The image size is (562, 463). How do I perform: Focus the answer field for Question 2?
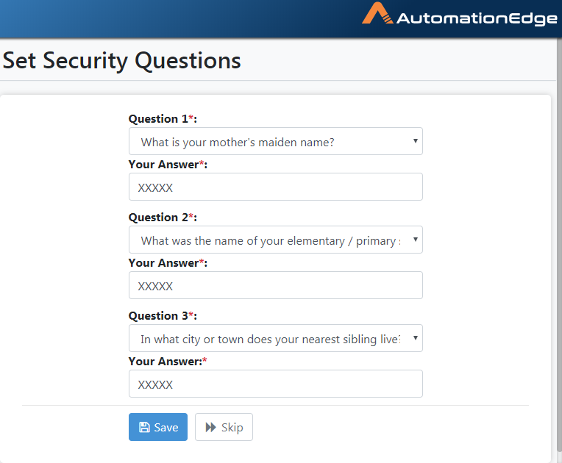276,285
